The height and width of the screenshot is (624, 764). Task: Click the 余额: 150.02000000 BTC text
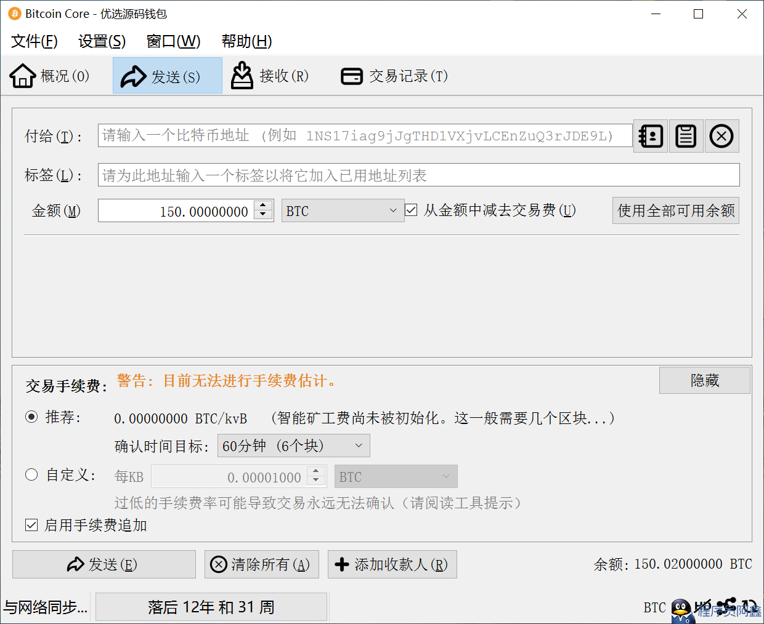(673, 564)
